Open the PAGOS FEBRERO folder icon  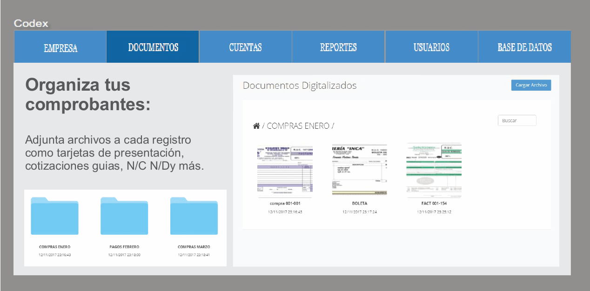coord(124,216)
